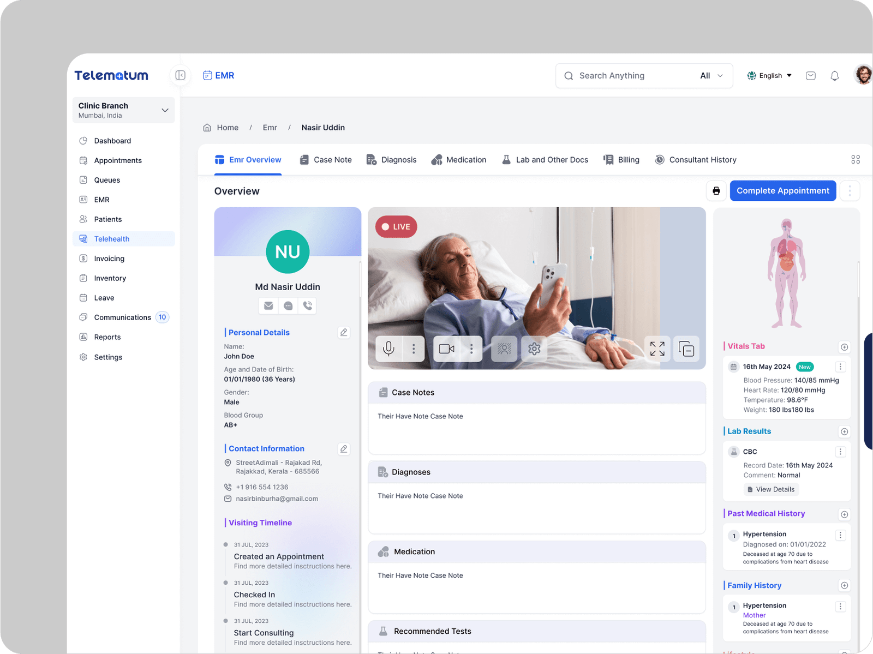Image resolution: width=873 pixels, height=654 pixels.
Task: Toggle background blur effect in video
Action: coord(504,349)
